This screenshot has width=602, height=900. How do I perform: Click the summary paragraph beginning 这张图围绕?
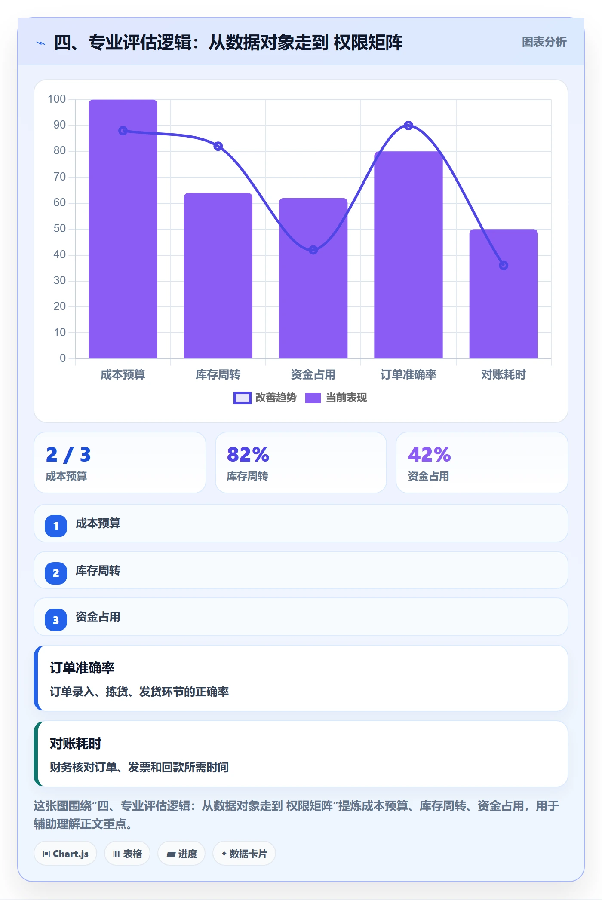click(296, 815)
